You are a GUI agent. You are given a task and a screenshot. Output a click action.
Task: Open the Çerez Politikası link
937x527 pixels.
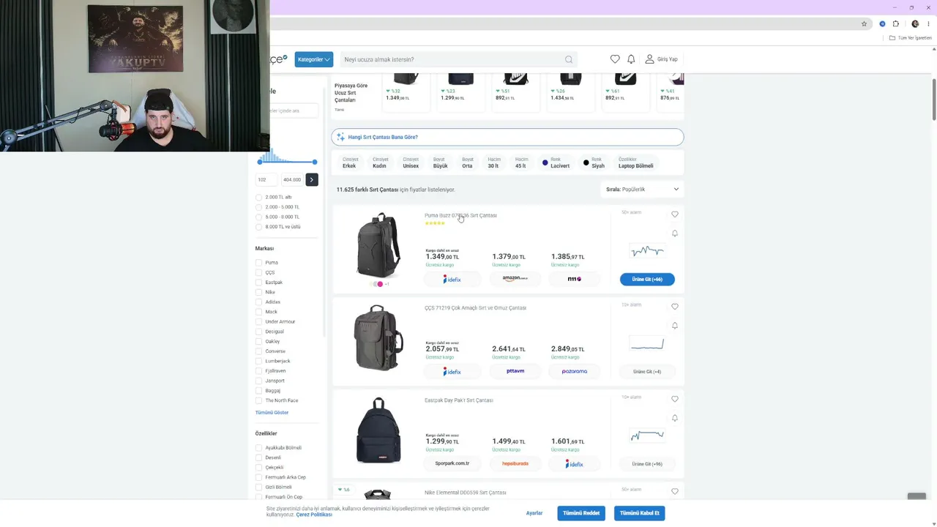[314, 515]
